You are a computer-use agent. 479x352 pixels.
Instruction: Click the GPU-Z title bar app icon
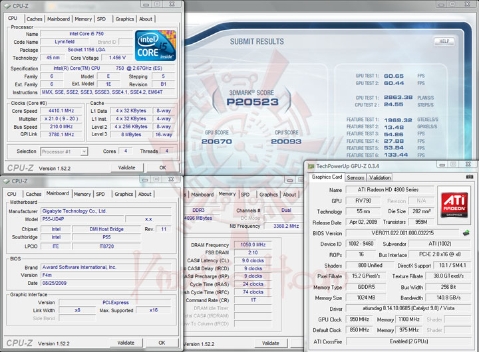(x=311, y=166)
